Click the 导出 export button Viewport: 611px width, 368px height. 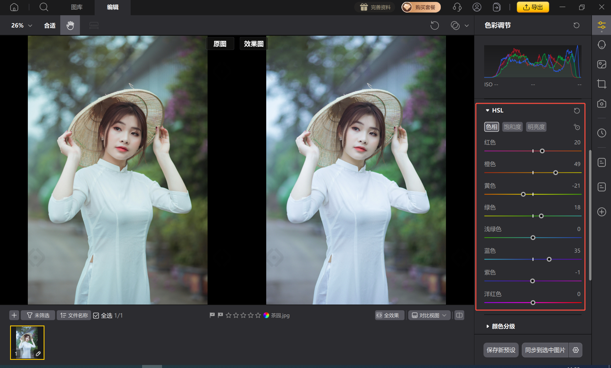click(x=533, y=7)
